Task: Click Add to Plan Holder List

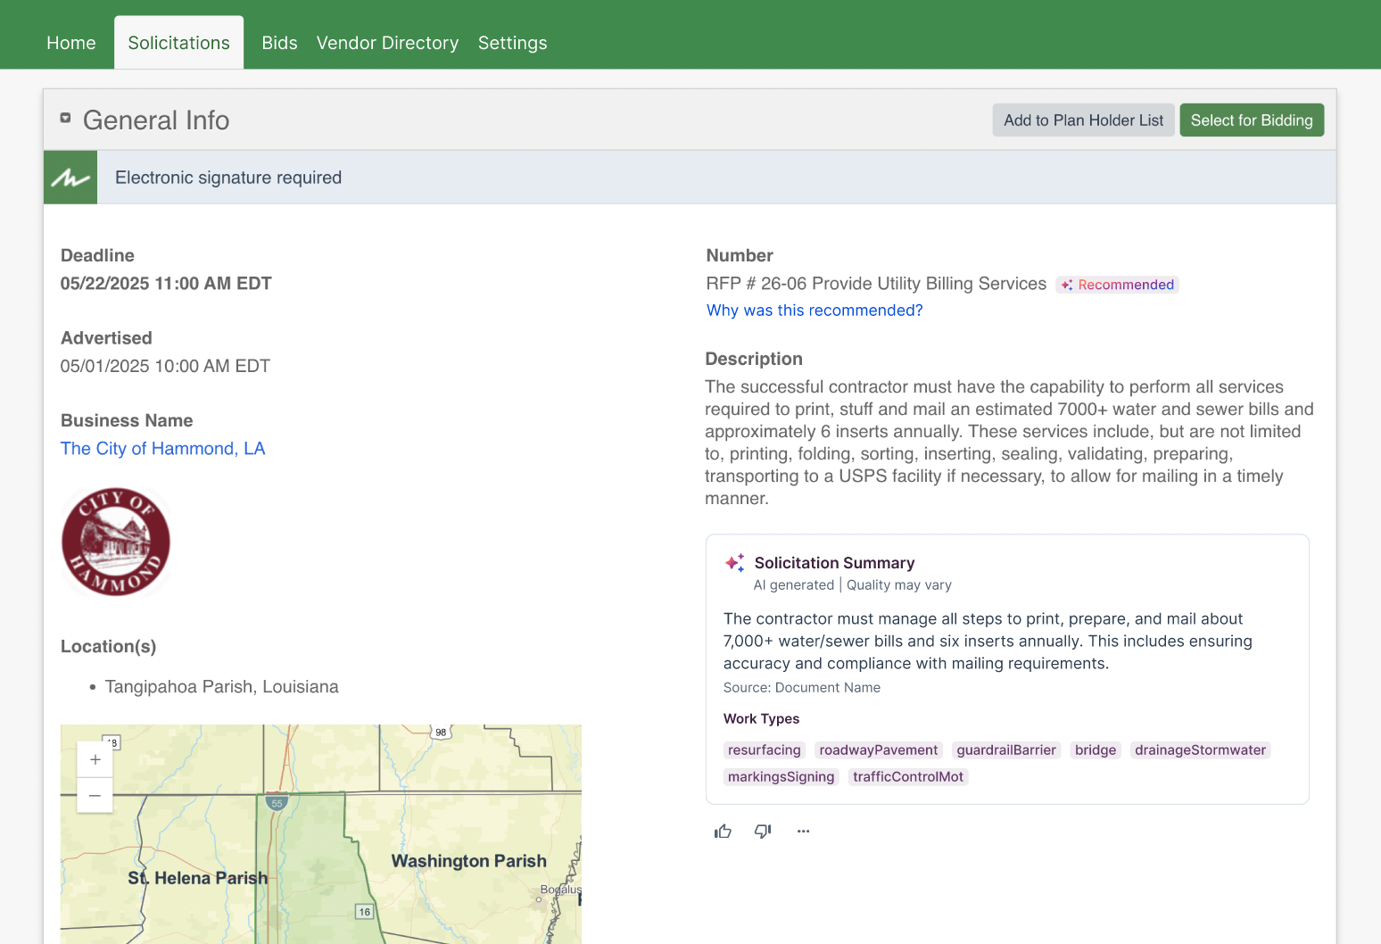Action: (1084, 120)
